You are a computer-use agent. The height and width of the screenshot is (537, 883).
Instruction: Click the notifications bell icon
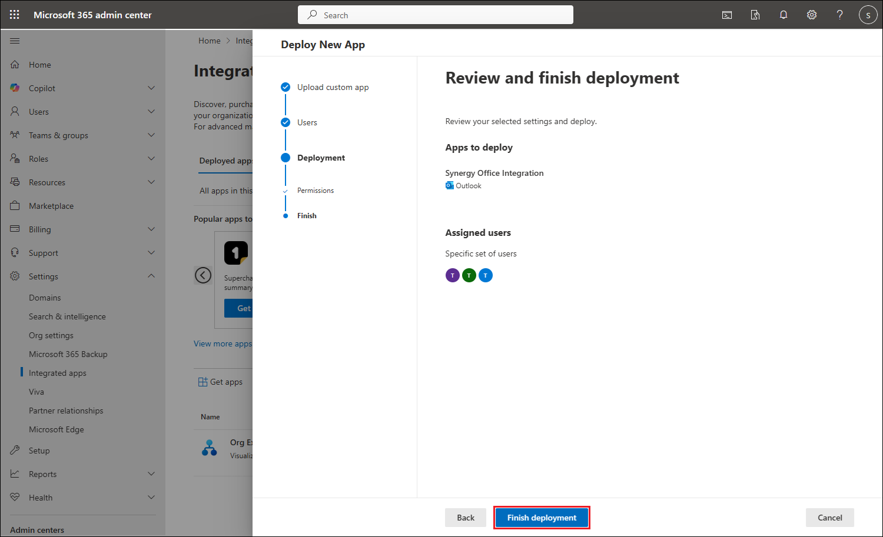[x=784, y=15]
